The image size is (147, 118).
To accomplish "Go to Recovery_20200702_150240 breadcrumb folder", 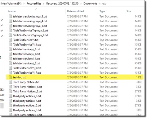I will click(62, 4).
